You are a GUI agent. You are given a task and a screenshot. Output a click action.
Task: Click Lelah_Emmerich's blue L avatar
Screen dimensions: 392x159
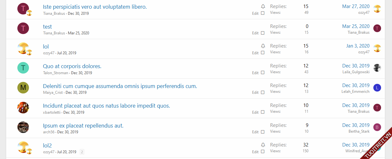377,88
